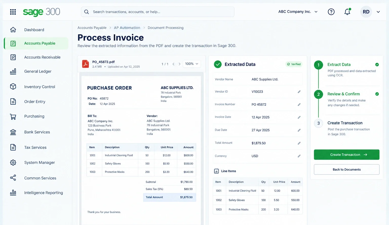
Task: Click the Bank Services building icon
Action: (x=13, y=132)
